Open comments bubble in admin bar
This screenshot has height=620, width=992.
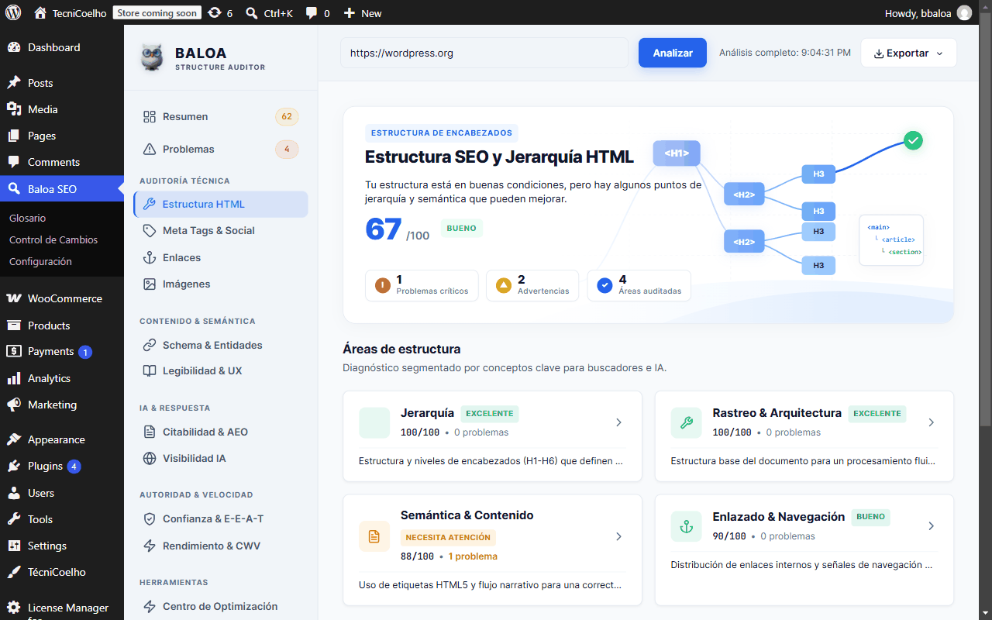point(312,13)
